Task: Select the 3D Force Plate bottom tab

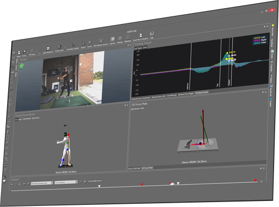Action: click(x=147, y=168)
